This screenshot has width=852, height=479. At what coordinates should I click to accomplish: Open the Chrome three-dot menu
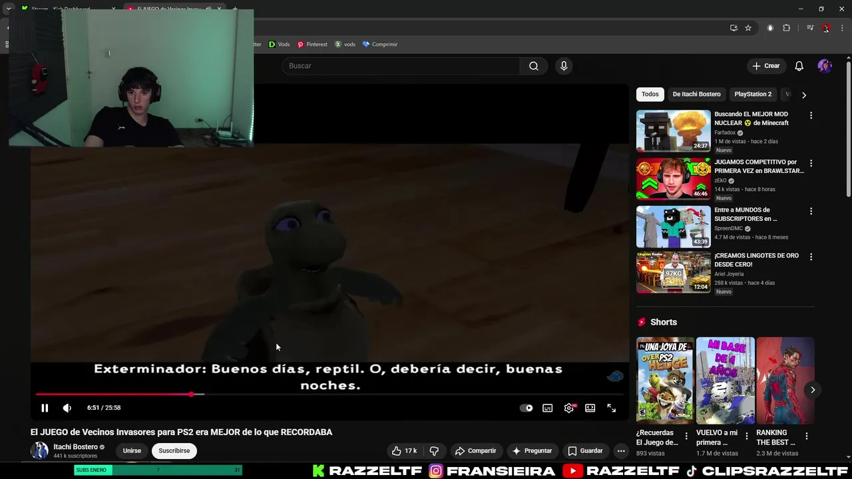point(842,28)
